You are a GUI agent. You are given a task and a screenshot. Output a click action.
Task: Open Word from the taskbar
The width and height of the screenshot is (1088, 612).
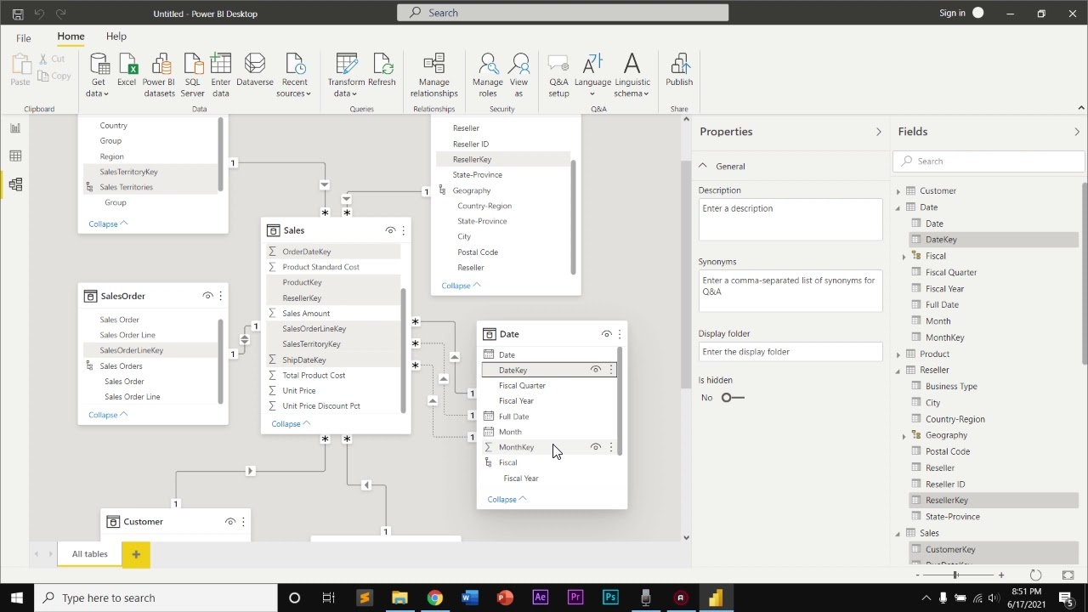[x=469, y=598]
